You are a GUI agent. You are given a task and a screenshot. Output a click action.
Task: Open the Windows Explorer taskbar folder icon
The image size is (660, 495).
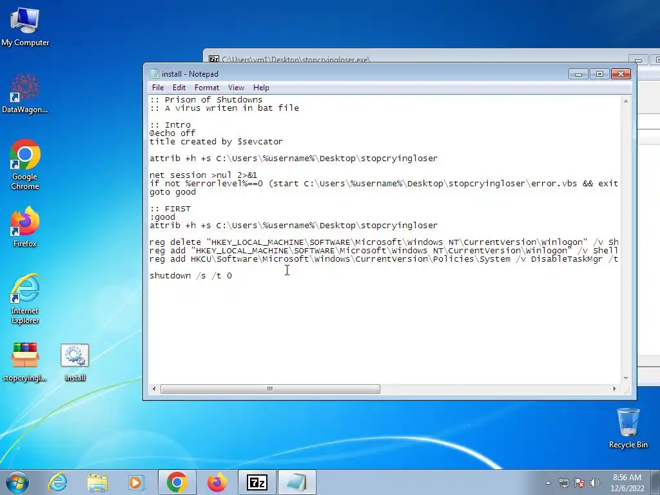(97, 482)
